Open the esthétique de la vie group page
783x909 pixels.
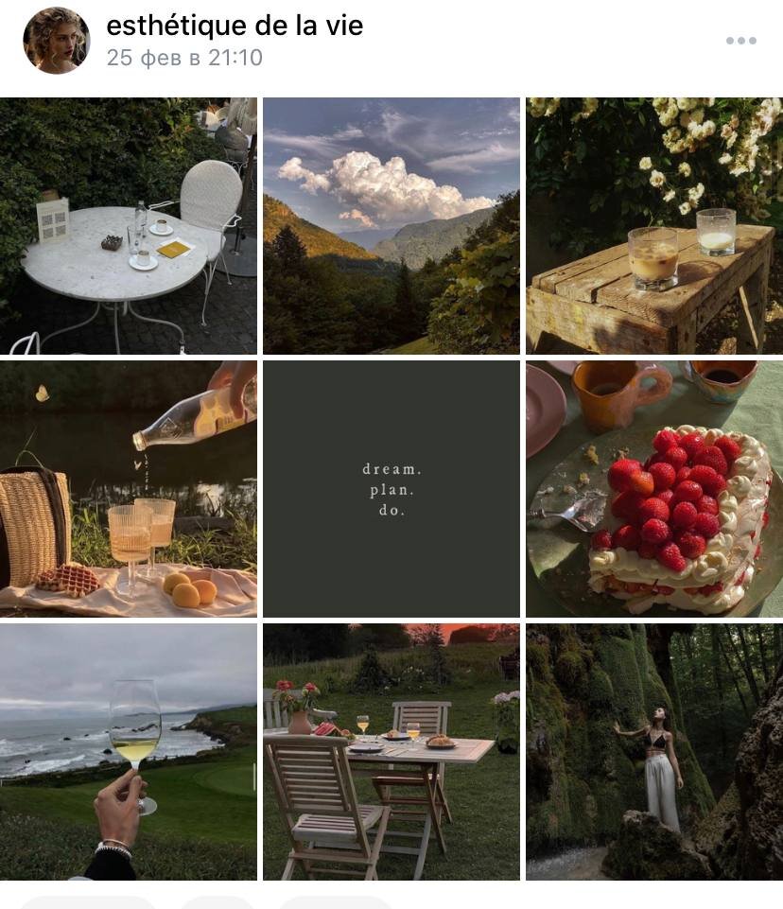coord(235,26)
